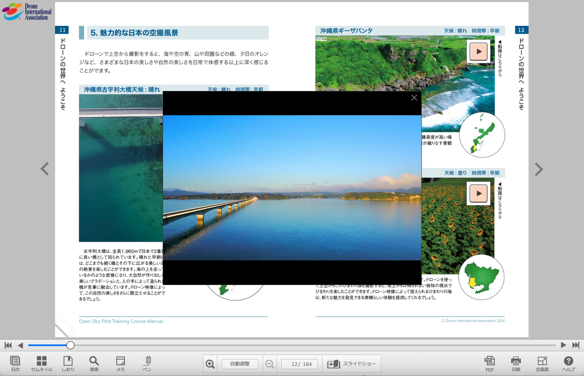
Task: Click the zoom in magnifier
Action: 210,364
